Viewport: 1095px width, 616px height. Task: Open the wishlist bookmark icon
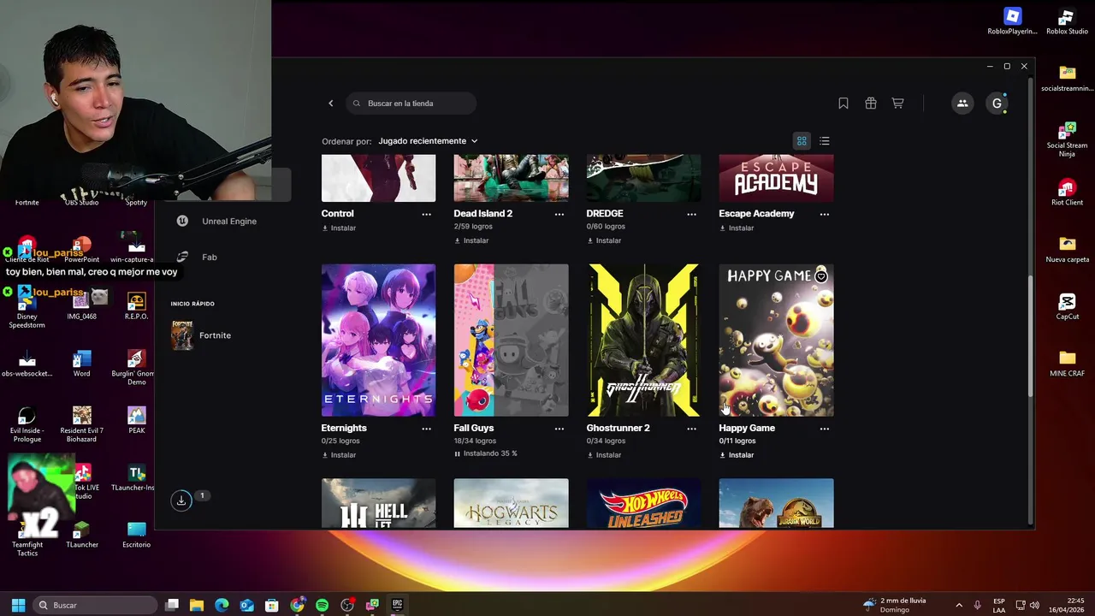[x=843, y=104]
